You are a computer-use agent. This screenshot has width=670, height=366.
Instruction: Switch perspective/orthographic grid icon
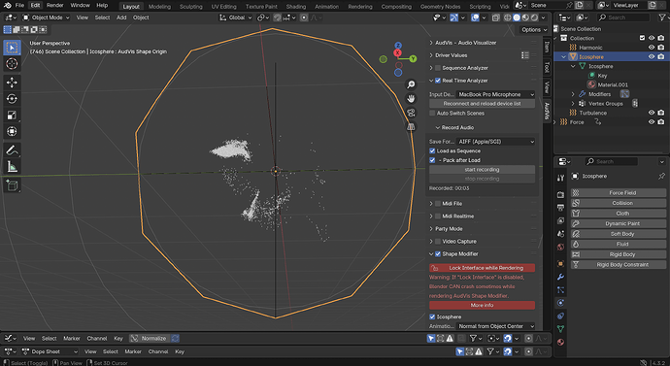coord(411,127)
